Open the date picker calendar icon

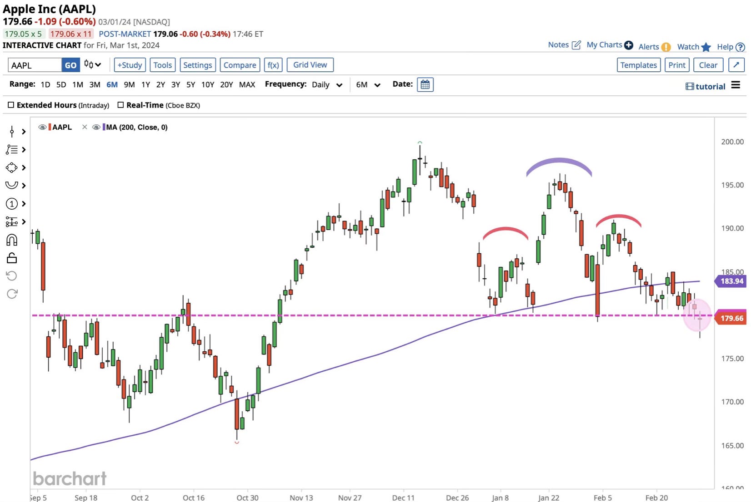[x=425, y=84]
